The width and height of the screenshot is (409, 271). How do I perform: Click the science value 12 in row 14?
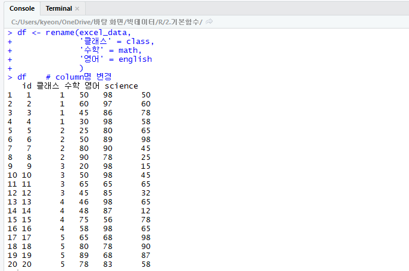point(146,211)
